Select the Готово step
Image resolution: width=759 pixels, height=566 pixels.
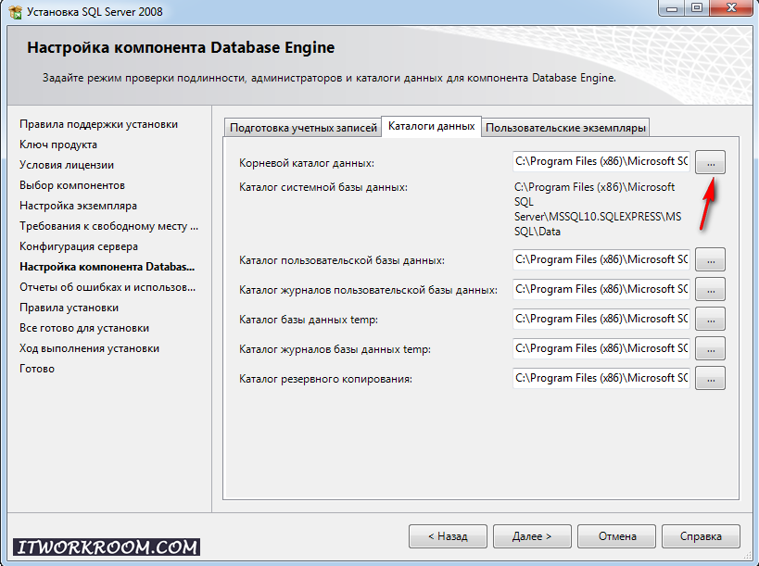click(x=37, y=369)
